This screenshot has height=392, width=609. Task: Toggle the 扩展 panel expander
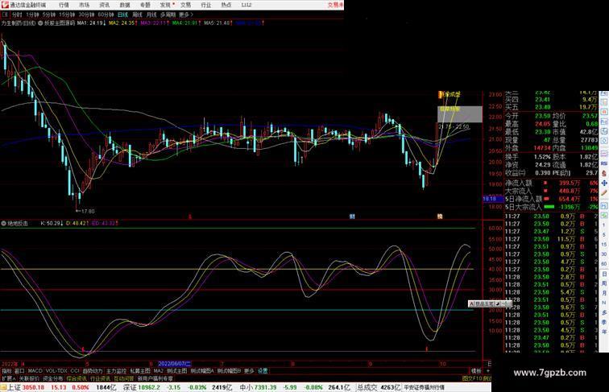(9, 378)
